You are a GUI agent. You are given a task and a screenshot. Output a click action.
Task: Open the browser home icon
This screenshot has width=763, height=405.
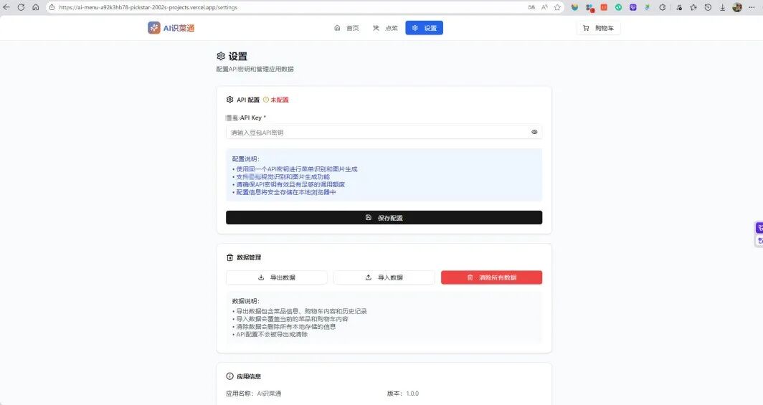pyautogui.click(x=36, y=7)
